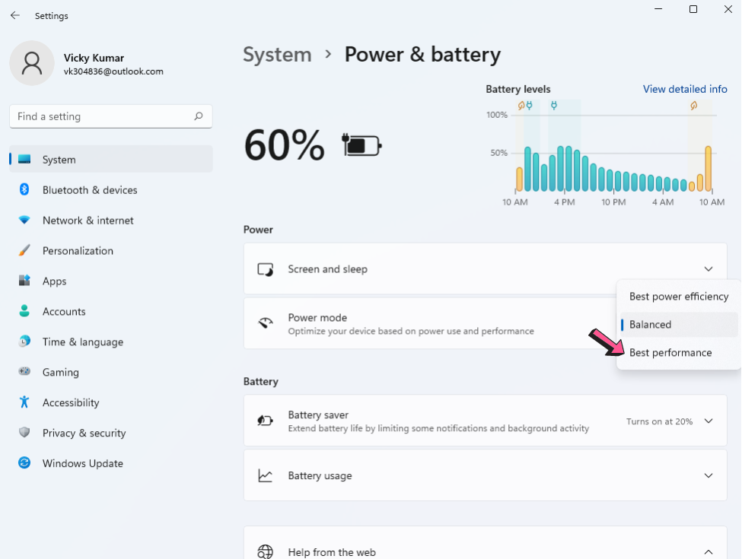Click the Windows Update sync icon
The width and height of the screenshot is (742, 559).
tap(24, 463)
